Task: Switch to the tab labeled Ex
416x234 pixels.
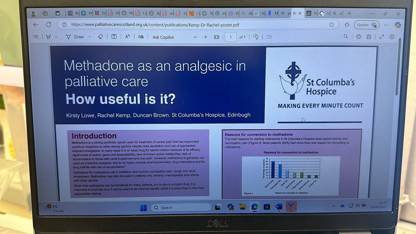Action: (100, 14)
